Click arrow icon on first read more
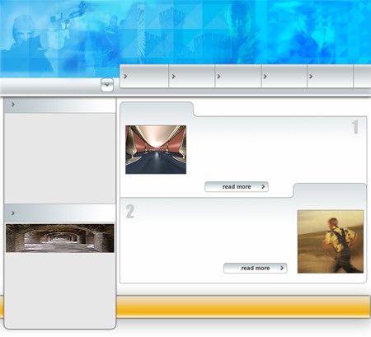371x337 pixels. coord(263,187)
